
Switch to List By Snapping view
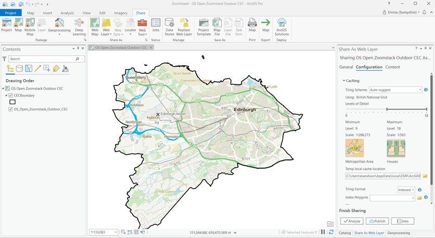(47, 69)
